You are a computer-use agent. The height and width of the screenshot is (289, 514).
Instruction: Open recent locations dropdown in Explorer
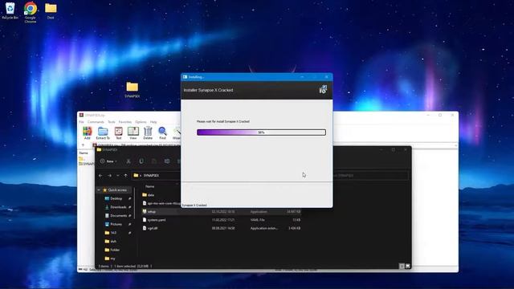118,176
